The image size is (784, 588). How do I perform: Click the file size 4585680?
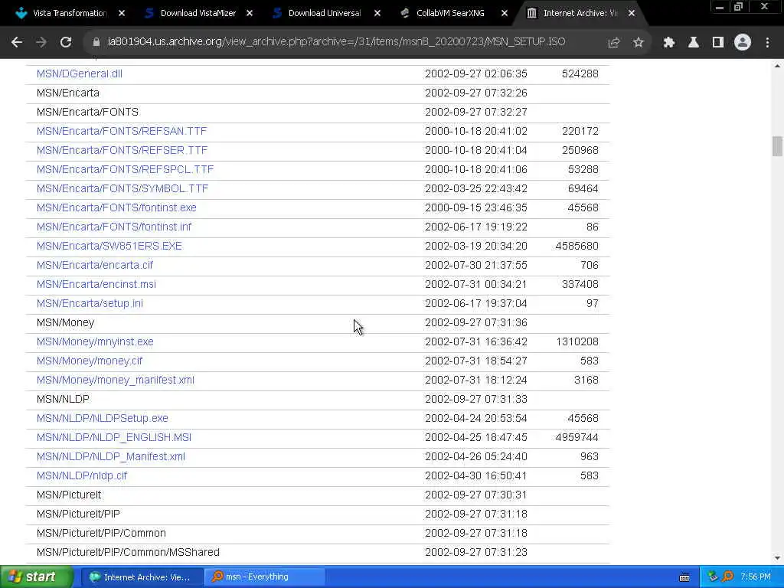(x=577, y=246)
